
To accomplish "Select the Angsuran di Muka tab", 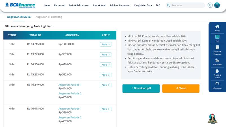I will tap(19, 17).
